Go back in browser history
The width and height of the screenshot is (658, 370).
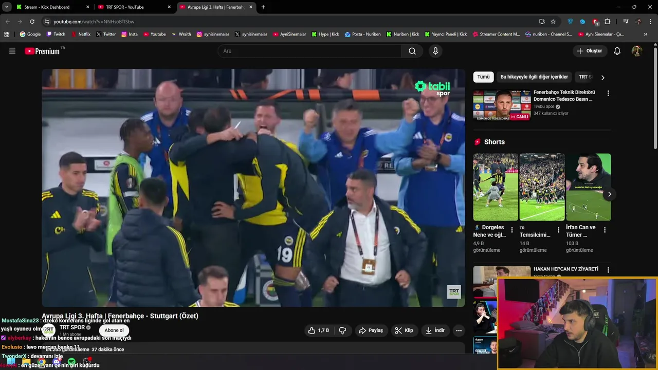[7, 22]
